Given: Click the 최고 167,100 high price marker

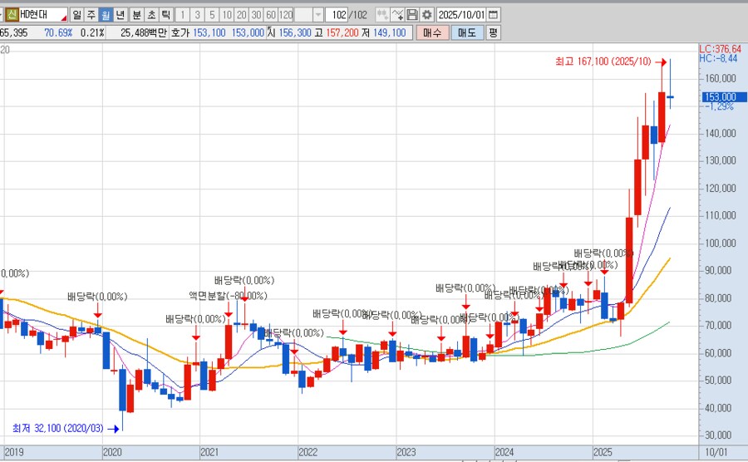Looking at the screenshot, I should click(610, 61).
